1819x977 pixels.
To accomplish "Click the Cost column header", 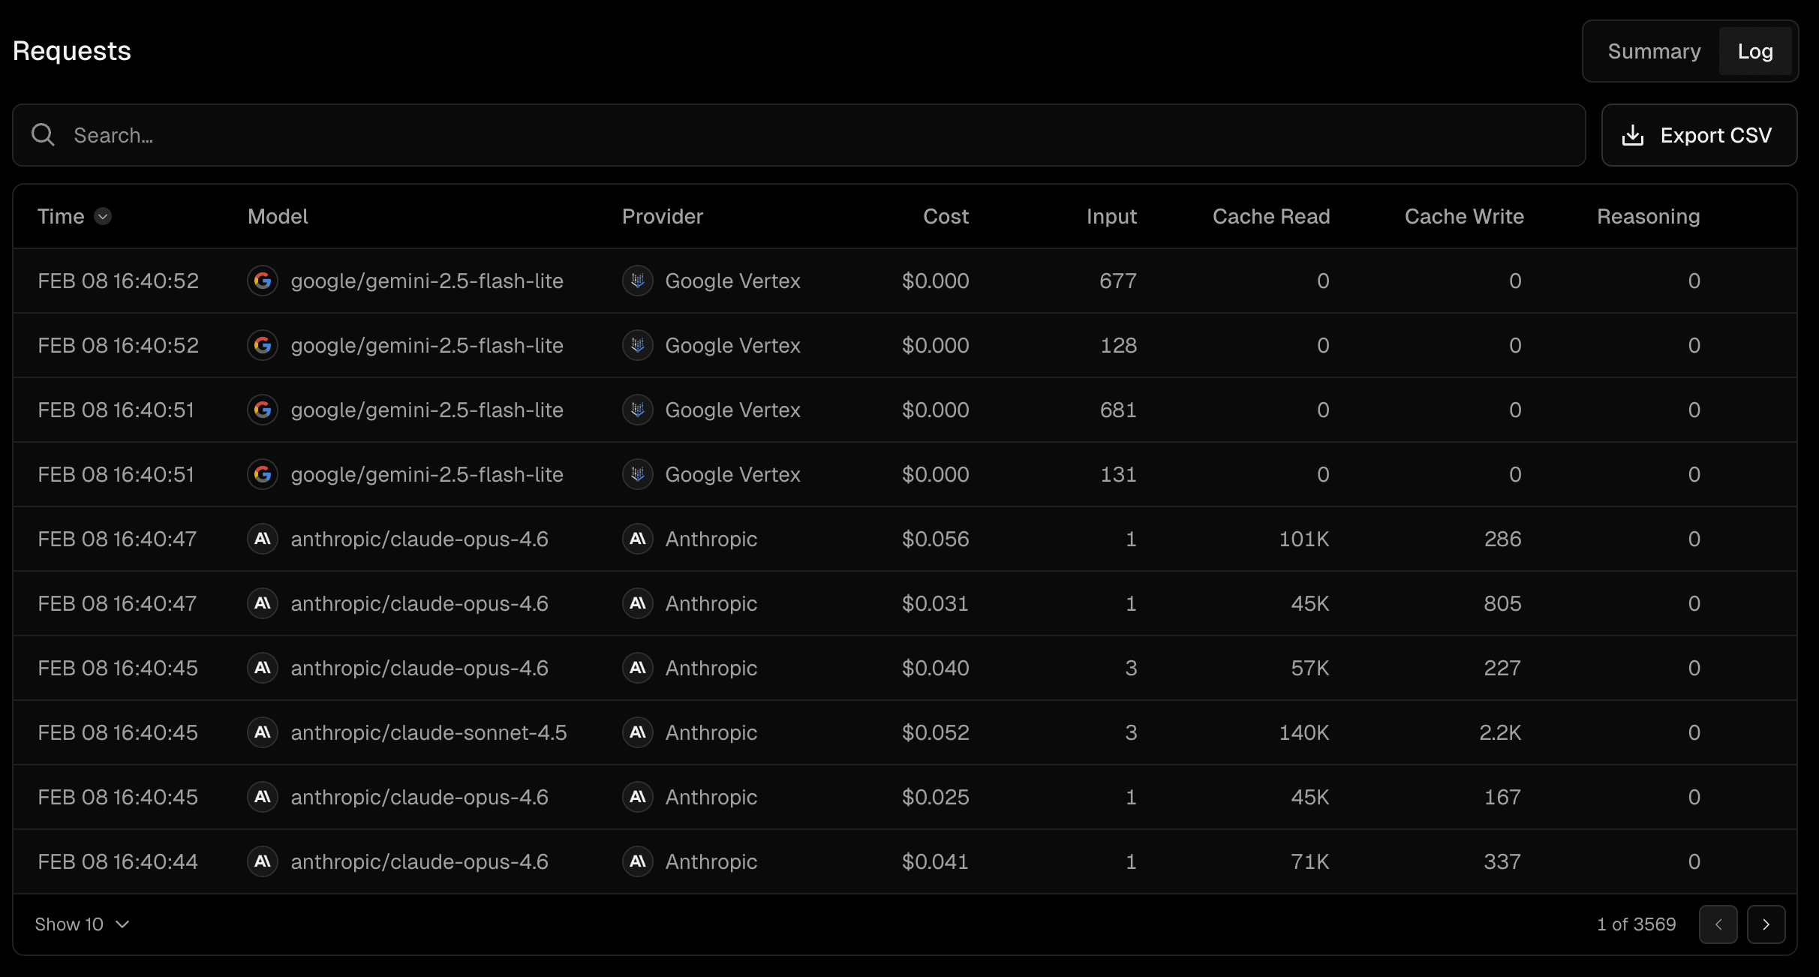I will tap(946, 217).
